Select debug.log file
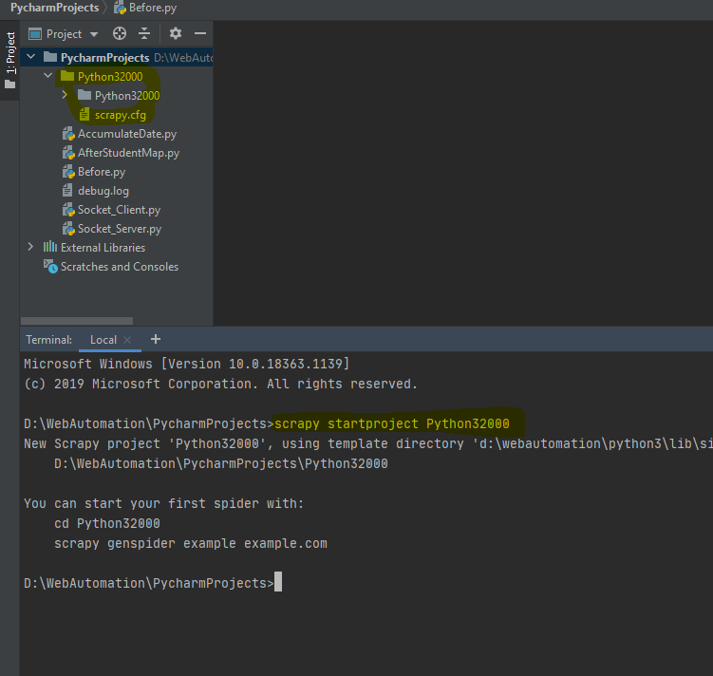 click(x=103, y=191)
